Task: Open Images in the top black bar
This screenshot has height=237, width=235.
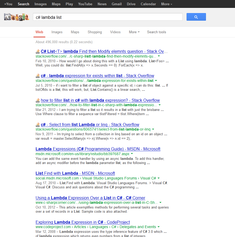Action: (x=41, y=4)
